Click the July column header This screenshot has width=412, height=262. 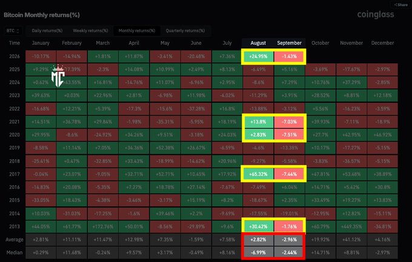(x=227, y=43)
